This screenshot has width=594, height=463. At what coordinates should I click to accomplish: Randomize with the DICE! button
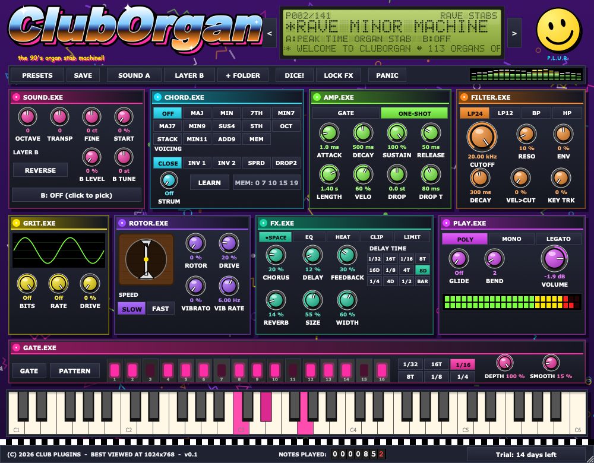(x=295, y=75)
